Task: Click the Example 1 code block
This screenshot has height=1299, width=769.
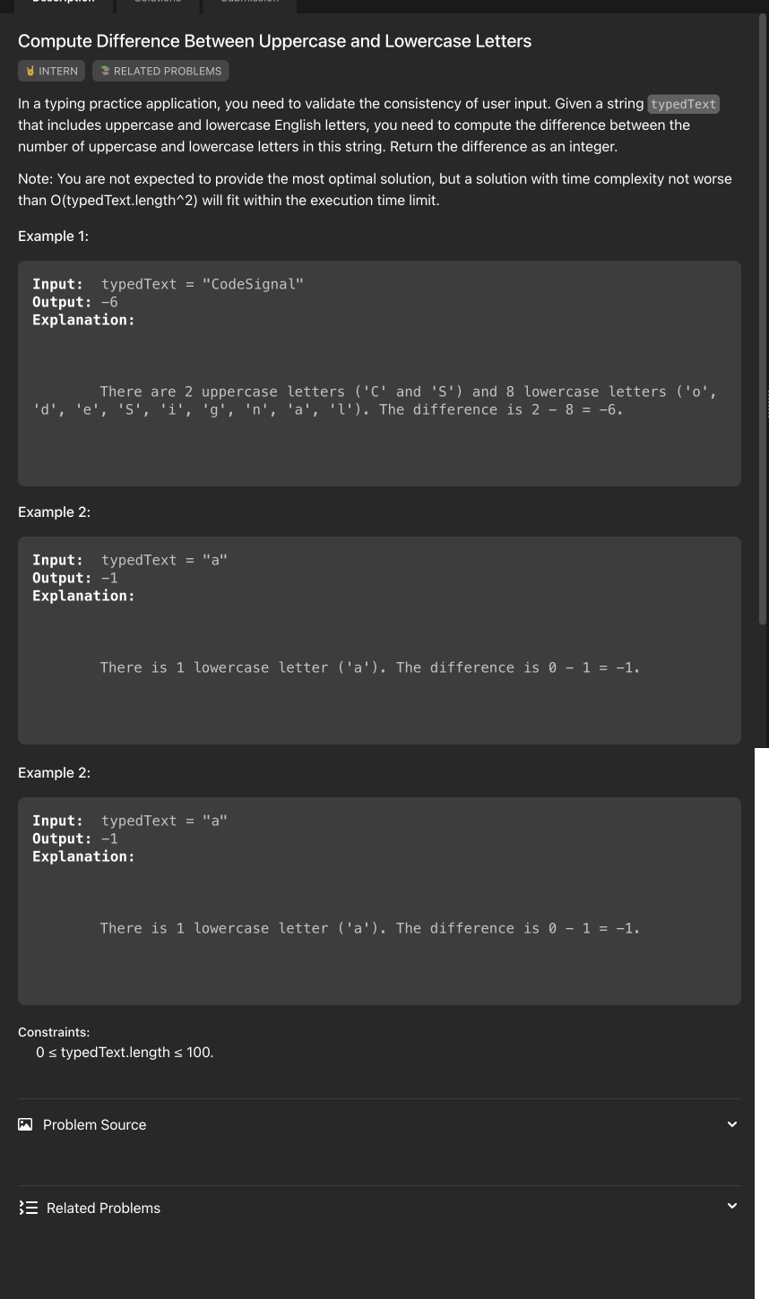Action: pos(379,374)
